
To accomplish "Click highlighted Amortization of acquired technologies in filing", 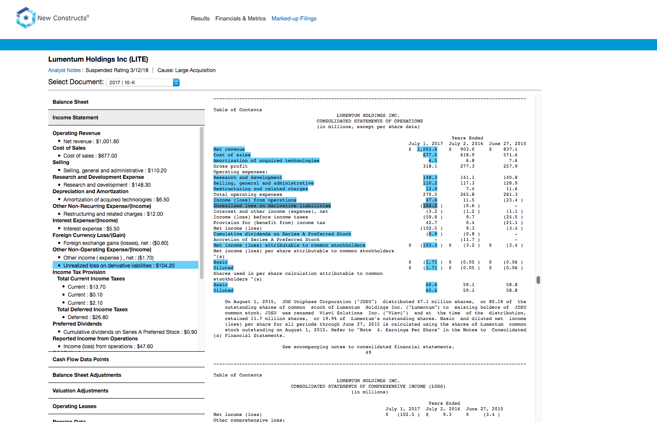I will (x=266, y=161).
